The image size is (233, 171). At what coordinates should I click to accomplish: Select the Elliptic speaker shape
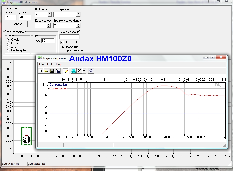pyautogui.click(x=8, y=43)
